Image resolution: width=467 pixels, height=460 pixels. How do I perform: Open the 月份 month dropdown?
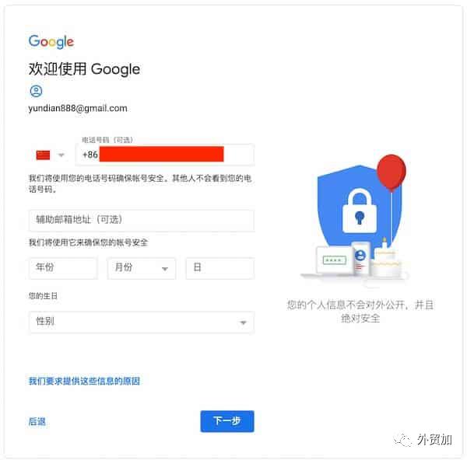point(142,268)
